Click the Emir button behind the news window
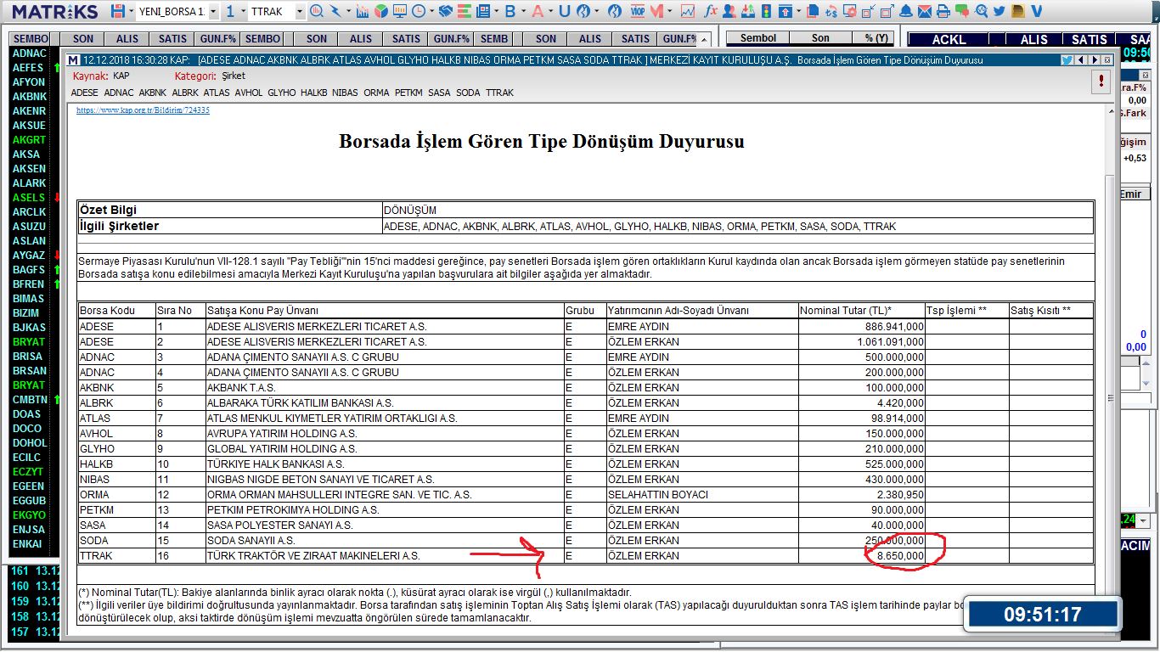Image resolution: width=1160 pixels, height=652 pixels. tap(1135, 194)
